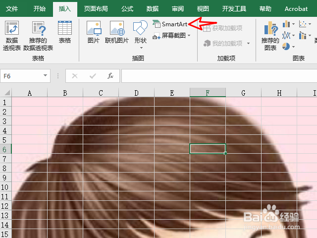This screenshot has width=317, height=238.
Task: Insert a column or bar chart
Action: click(x=286, y=24)
